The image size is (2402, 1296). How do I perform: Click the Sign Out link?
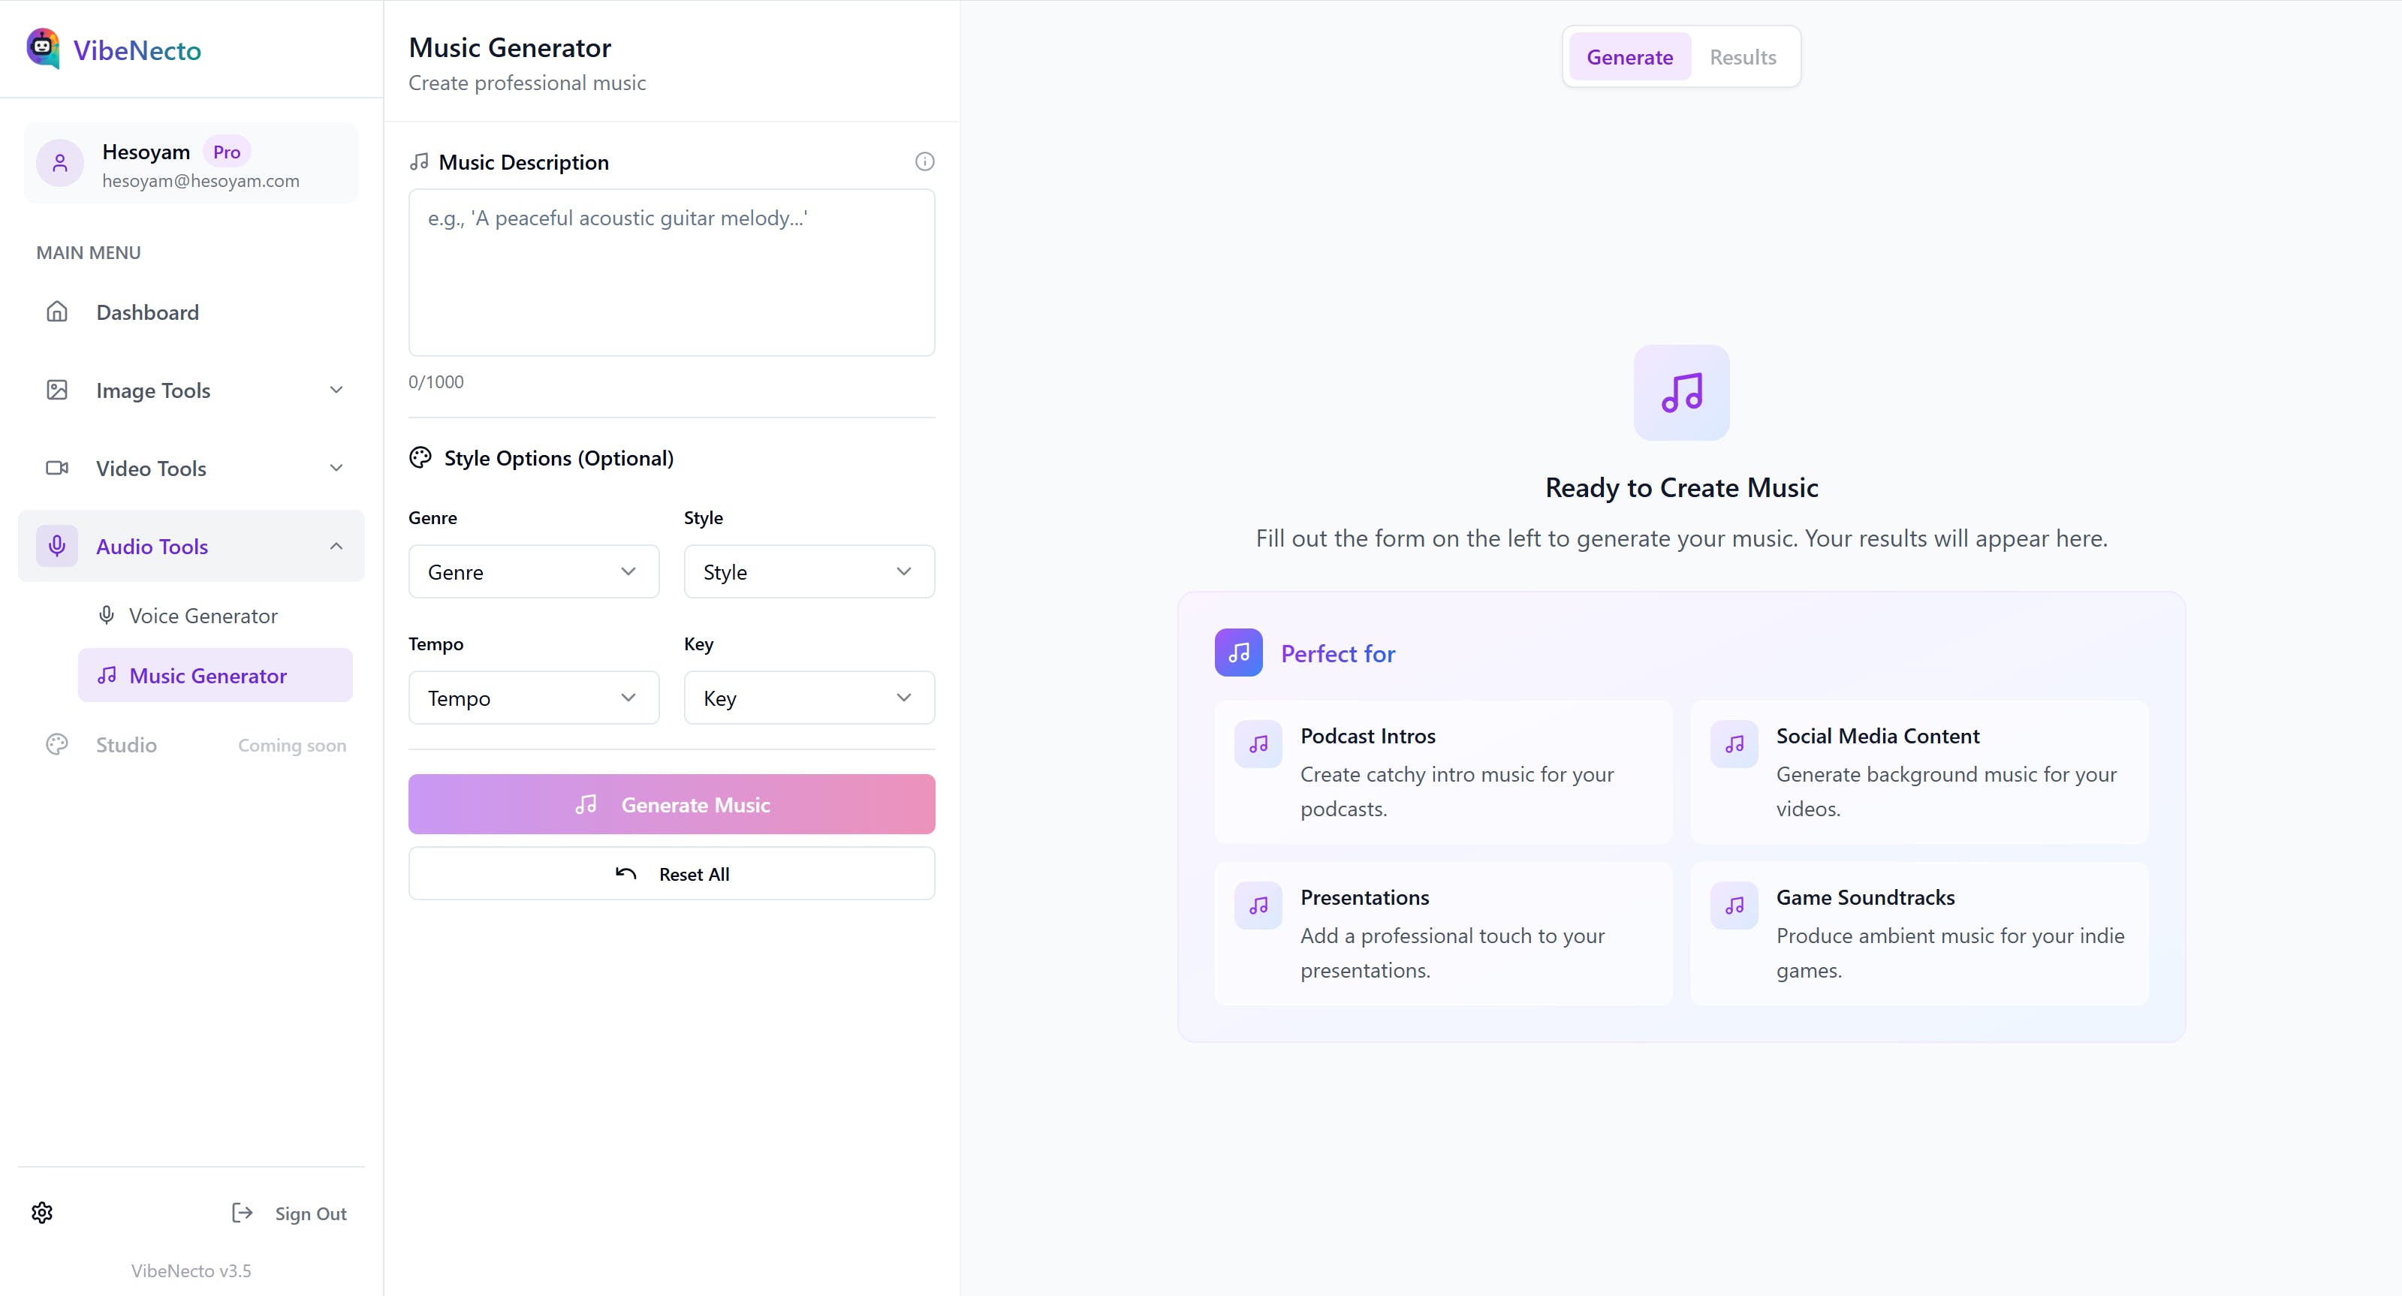[x=288, y=1213]
